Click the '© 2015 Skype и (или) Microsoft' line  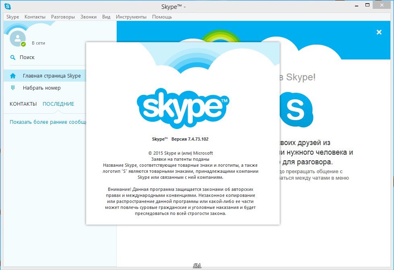(180, 153)
